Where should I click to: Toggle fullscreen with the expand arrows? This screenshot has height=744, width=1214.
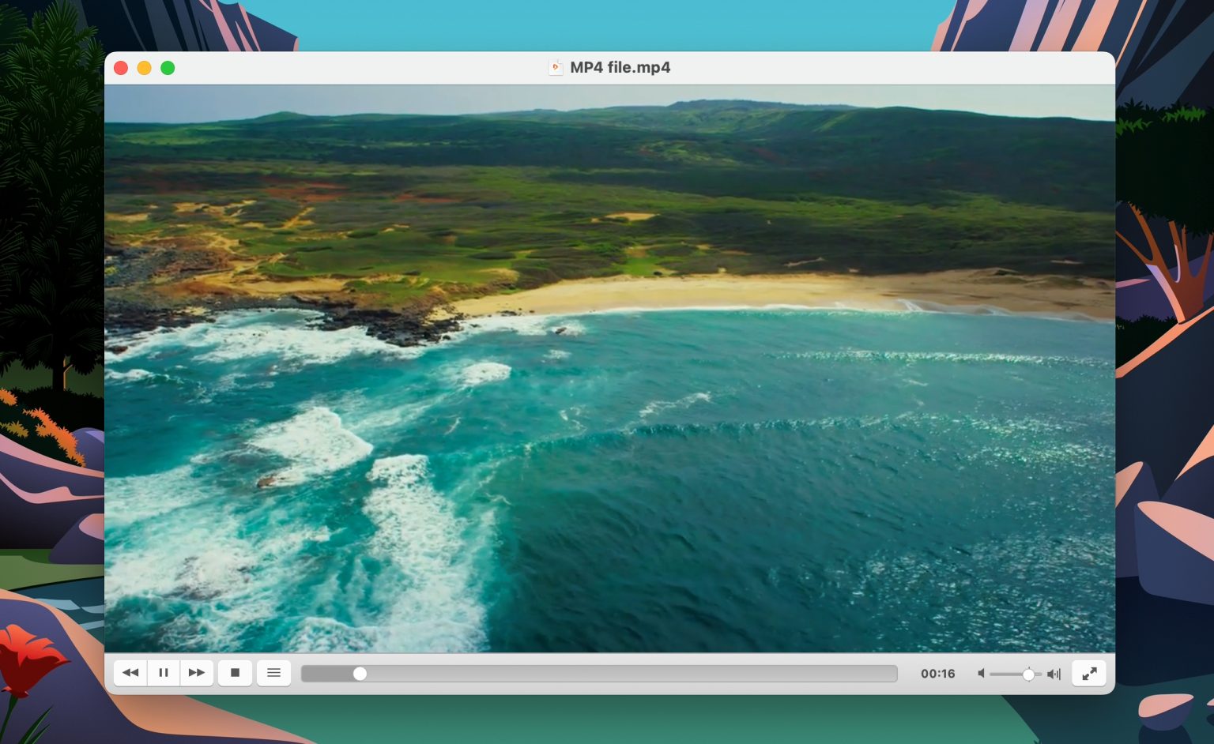pos(1089,674)
